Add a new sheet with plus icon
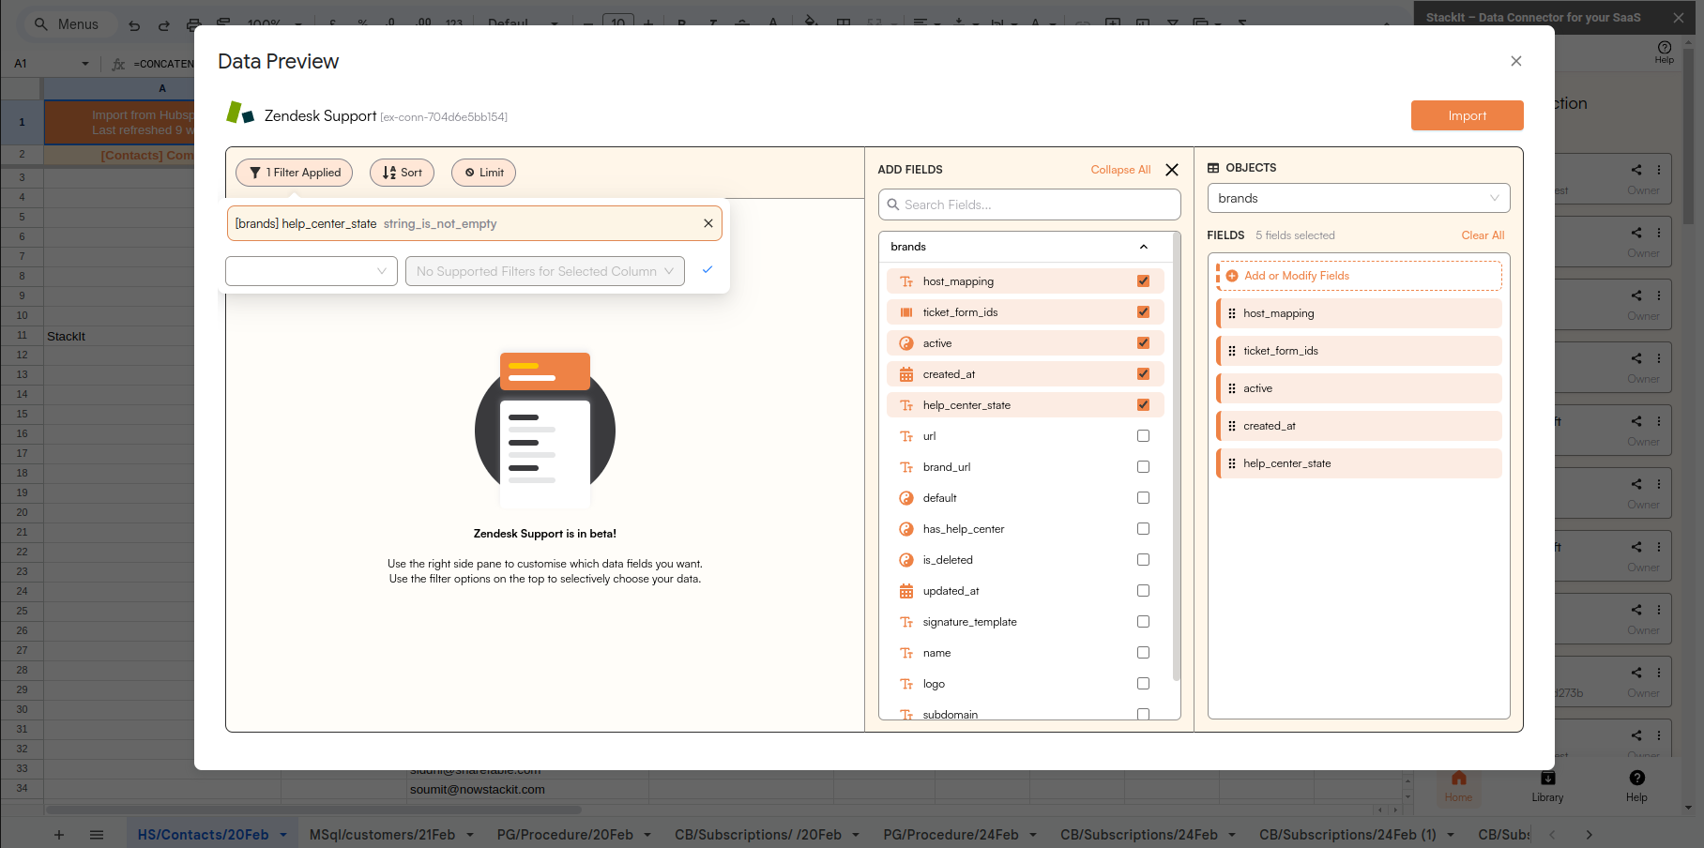 (59, 835)
